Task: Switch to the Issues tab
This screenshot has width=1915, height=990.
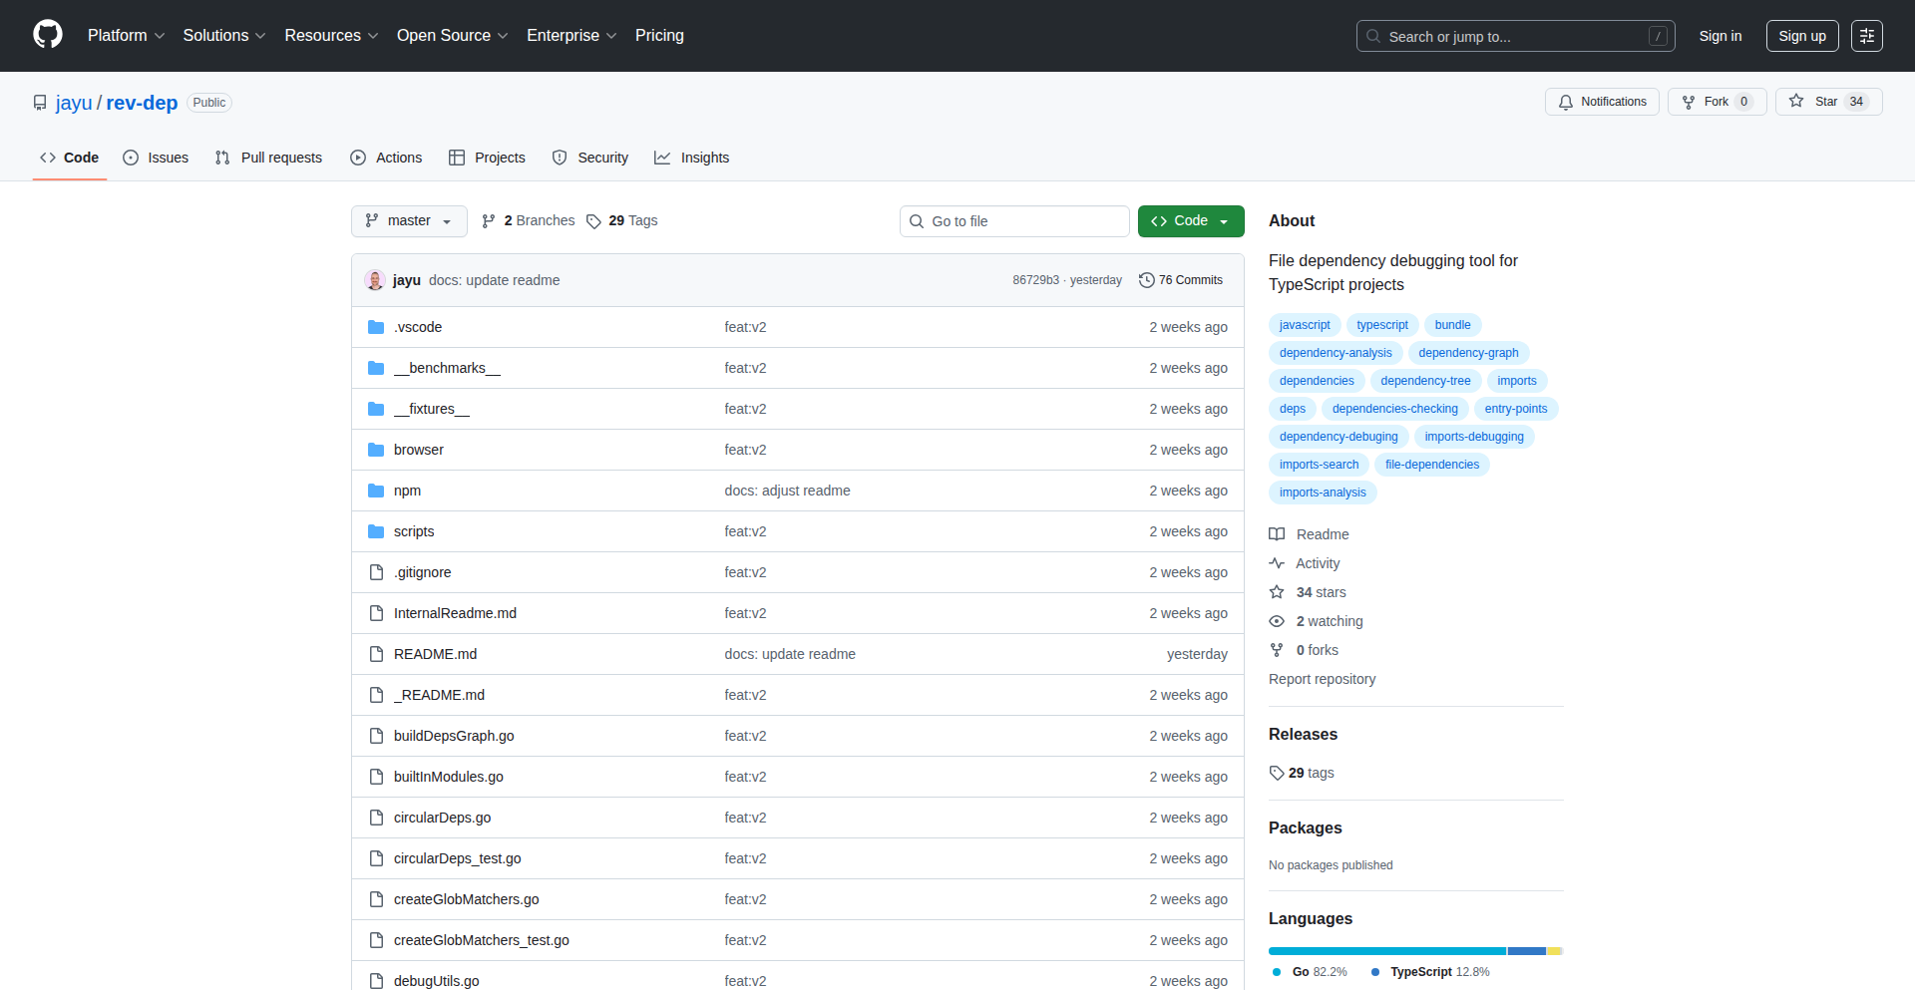Action: (x=156, y=158)
